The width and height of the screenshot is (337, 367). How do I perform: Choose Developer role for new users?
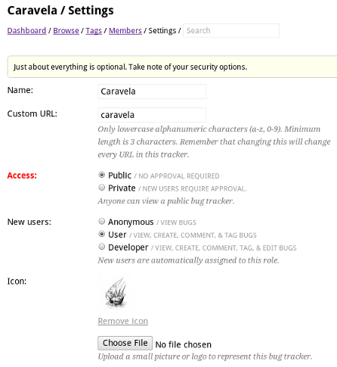(102, 247)
